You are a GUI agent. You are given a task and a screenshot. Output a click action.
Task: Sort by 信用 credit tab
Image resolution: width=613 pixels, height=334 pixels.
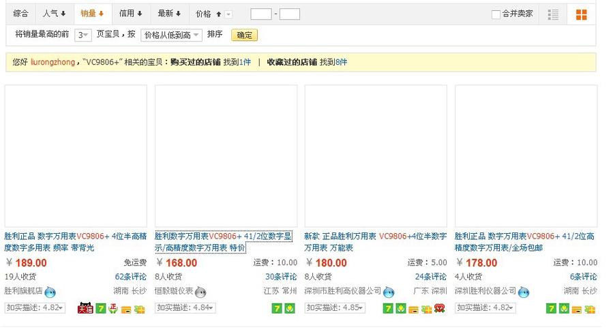click(x=130, y=14)
